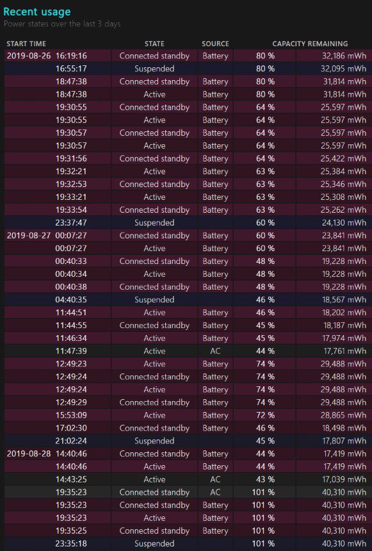This screenshot has height=551, width=372.
Task: Click the Recent usage heading
Action: click(x=37, y=12)
